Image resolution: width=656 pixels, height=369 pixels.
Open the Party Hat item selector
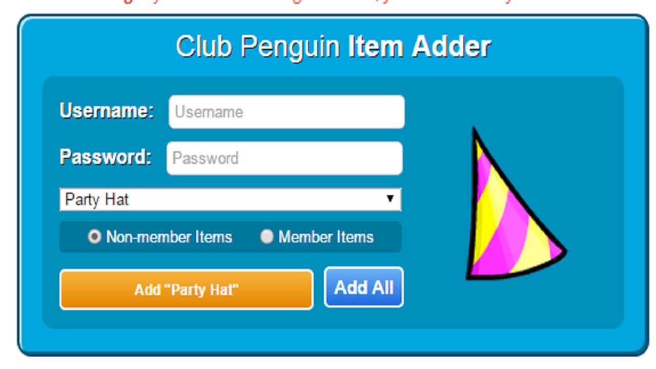point(230,199)
